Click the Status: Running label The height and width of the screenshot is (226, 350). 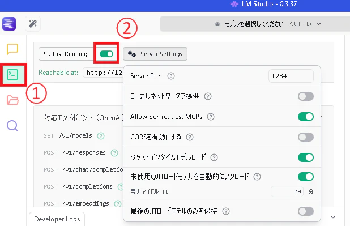66,54
